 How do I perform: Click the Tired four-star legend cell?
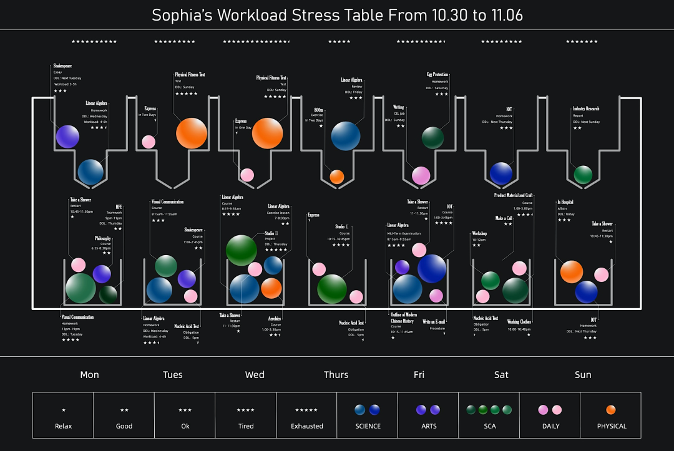pyautogui.click(x=246, y=415)
